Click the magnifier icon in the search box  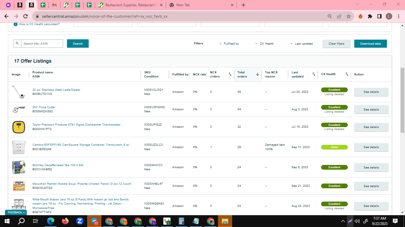coord(17,43)
